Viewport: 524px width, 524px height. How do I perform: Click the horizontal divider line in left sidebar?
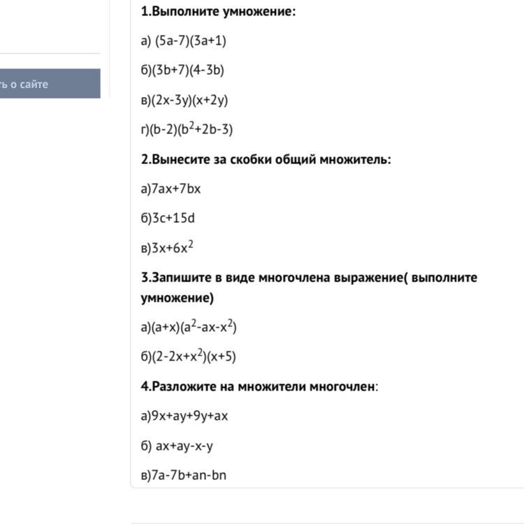pos(50,53)
